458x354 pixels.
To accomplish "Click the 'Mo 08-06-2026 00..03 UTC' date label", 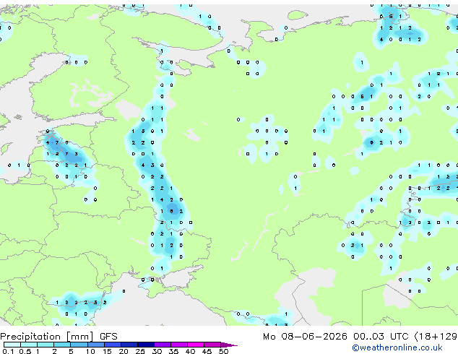I will point(335,337).
